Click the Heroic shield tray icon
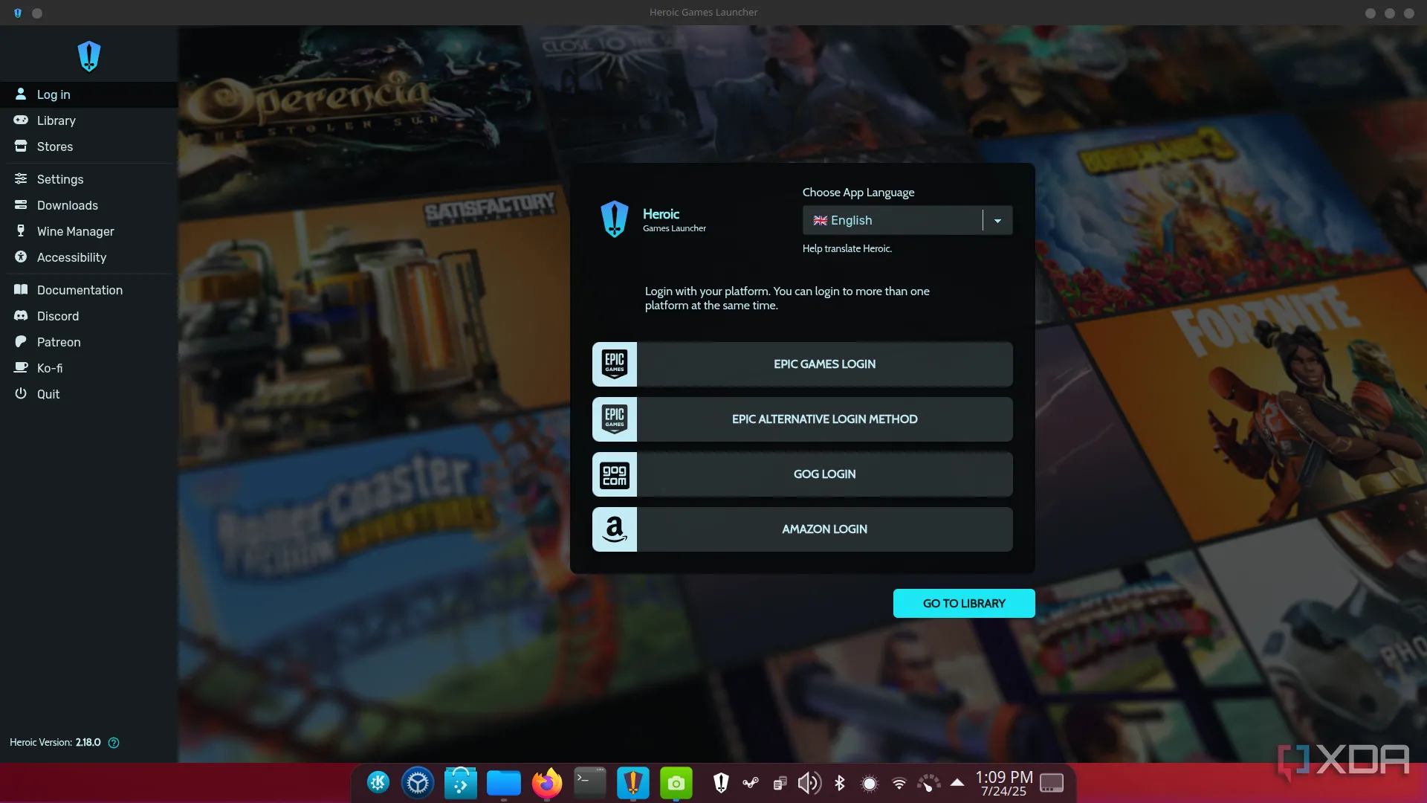 721,783
